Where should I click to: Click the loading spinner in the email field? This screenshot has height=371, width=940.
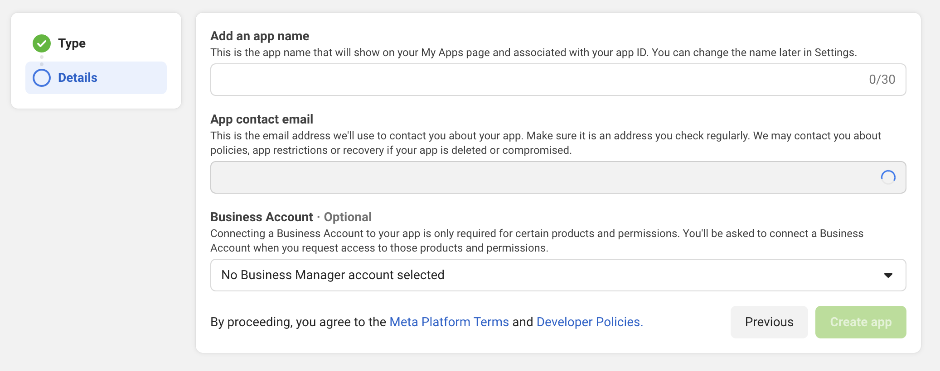(888, 177)
